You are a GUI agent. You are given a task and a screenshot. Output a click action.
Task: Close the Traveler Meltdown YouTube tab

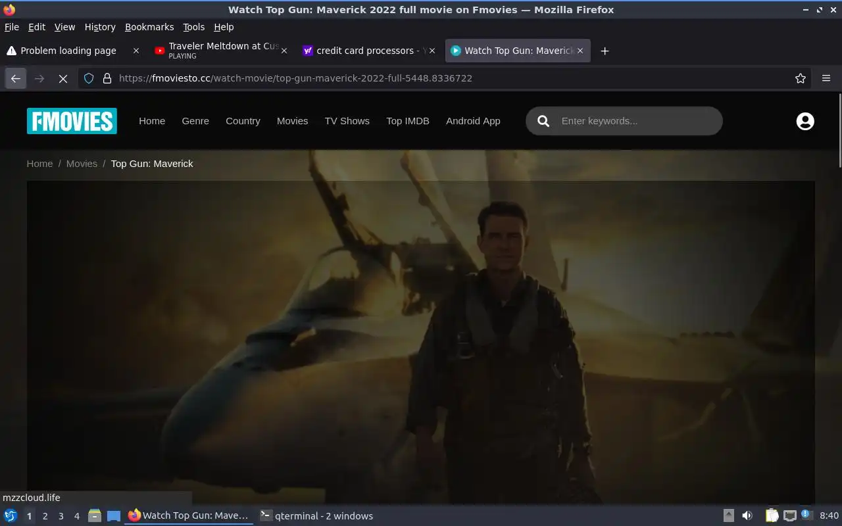pyautogui.click(x=284, y=51)
